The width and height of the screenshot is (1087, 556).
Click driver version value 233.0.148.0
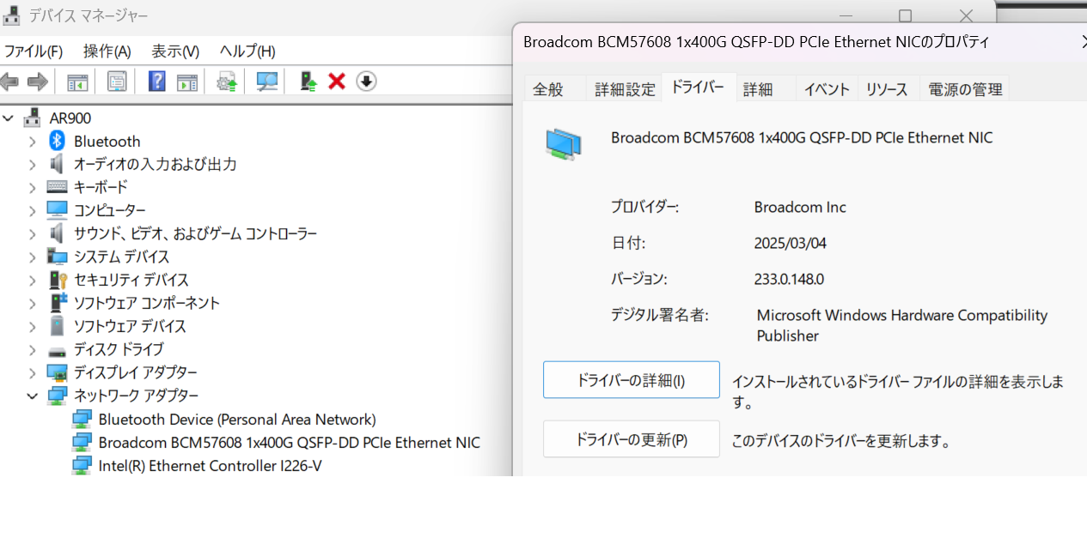789,280
